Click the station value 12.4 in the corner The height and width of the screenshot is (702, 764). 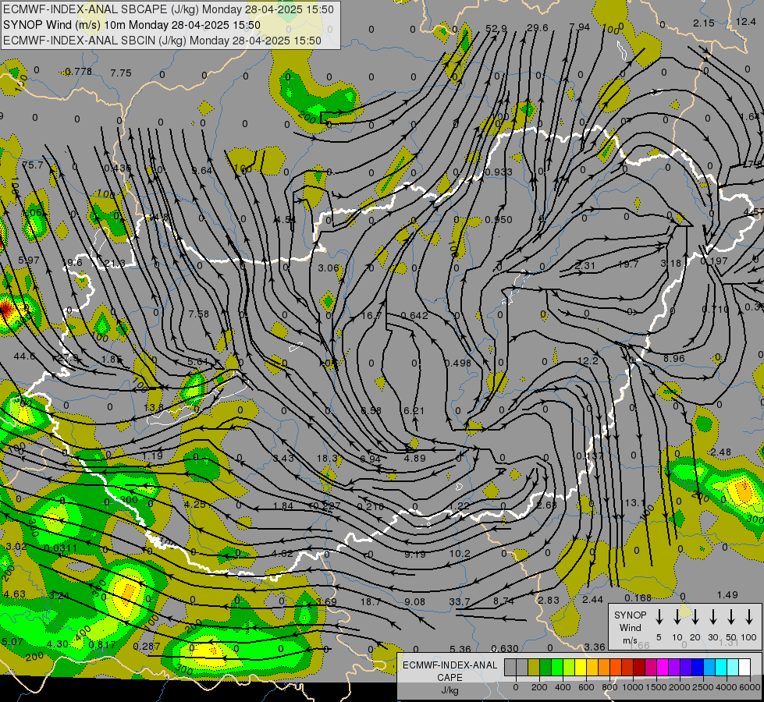pos(746,21)
